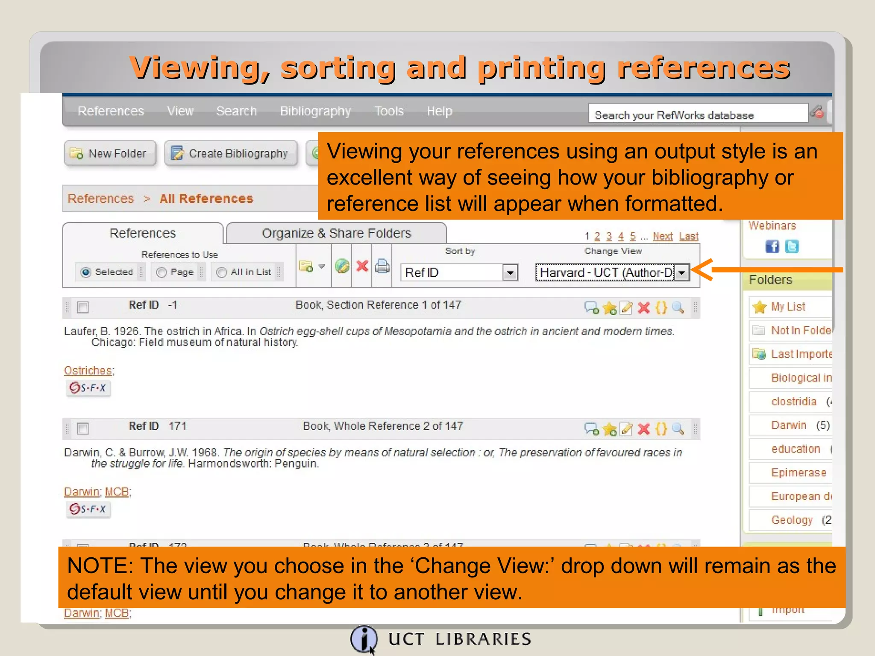Click delete X icon for Ref ID 171
Screen dimensions: 875x656
[x=644, y=429]
